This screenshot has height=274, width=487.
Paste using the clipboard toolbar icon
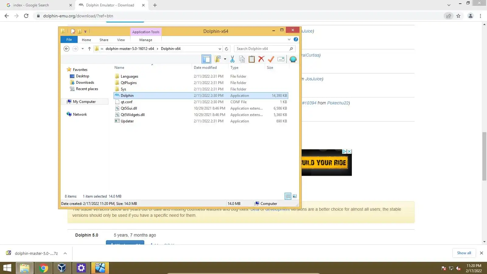click(x=252, y=59)
